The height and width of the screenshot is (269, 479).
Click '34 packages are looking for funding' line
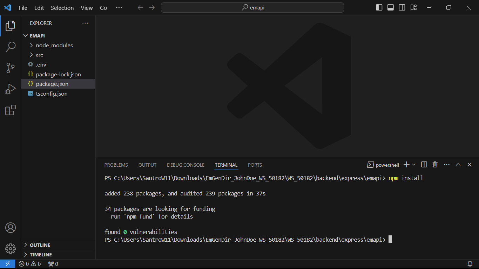(160, 209)
